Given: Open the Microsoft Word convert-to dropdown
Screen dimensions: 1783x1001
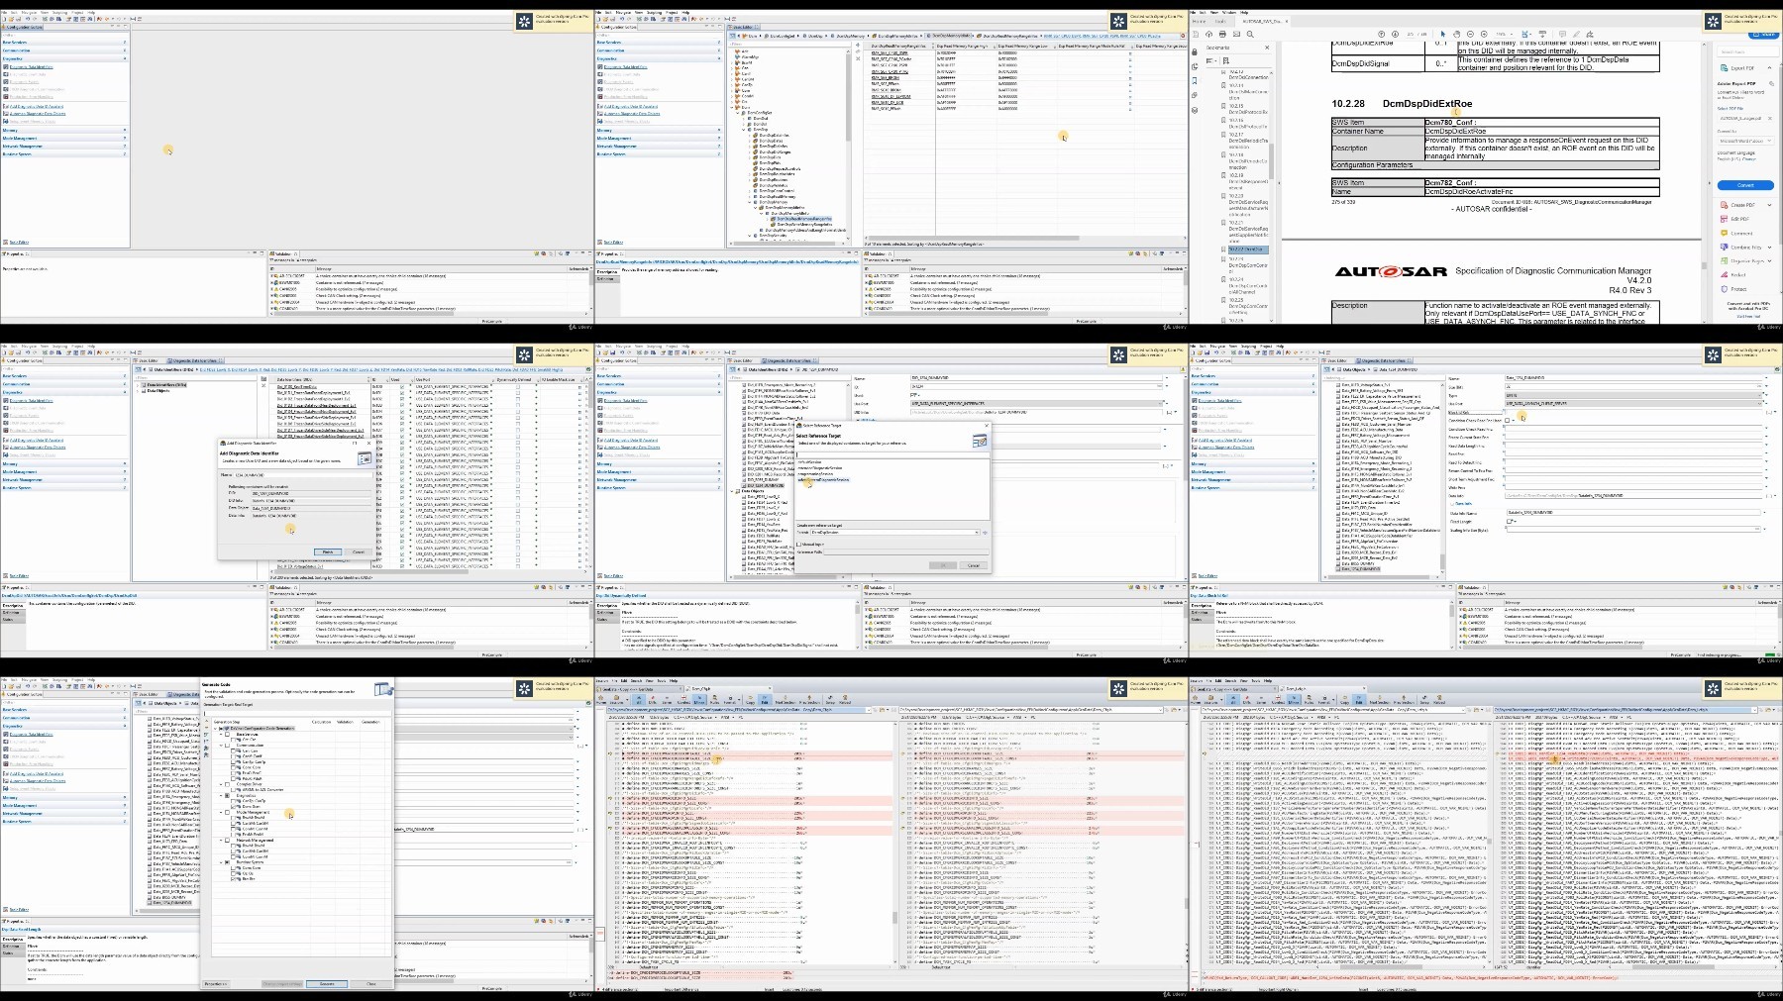Looking at the screenshot, I should tap(1746, 141).
